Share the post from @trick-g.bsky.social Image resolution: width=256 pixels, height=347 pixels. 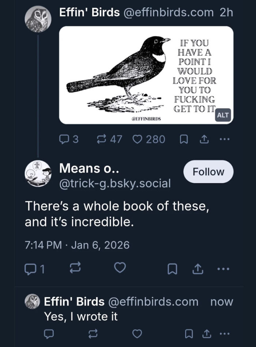(x=197, y=269)
